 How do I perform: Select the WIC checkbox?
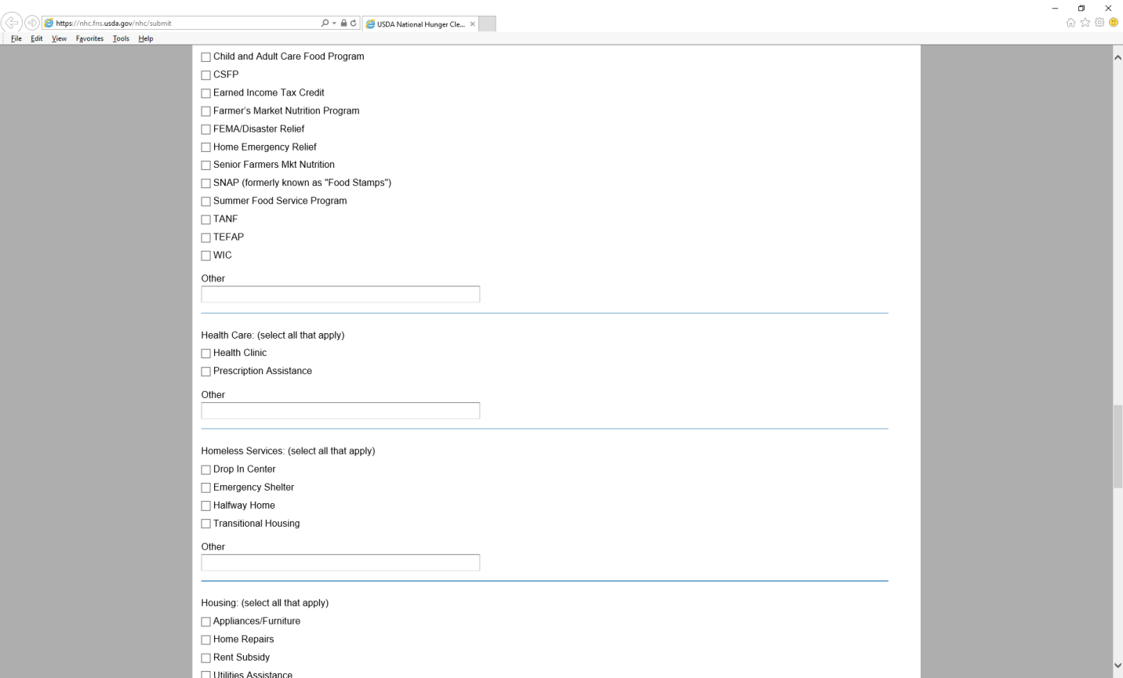206,256
